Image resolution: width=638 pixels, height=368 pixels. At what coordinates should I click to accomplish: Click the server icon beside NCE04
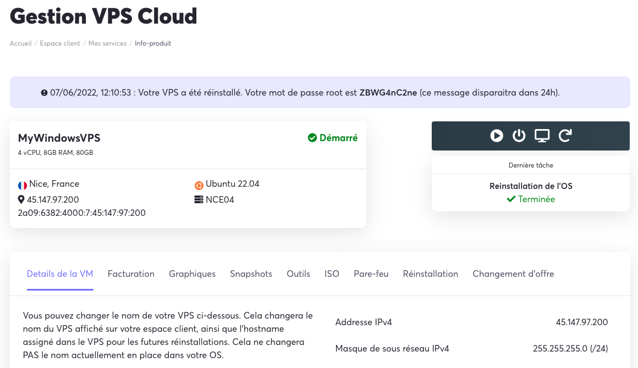pos(199,199)
